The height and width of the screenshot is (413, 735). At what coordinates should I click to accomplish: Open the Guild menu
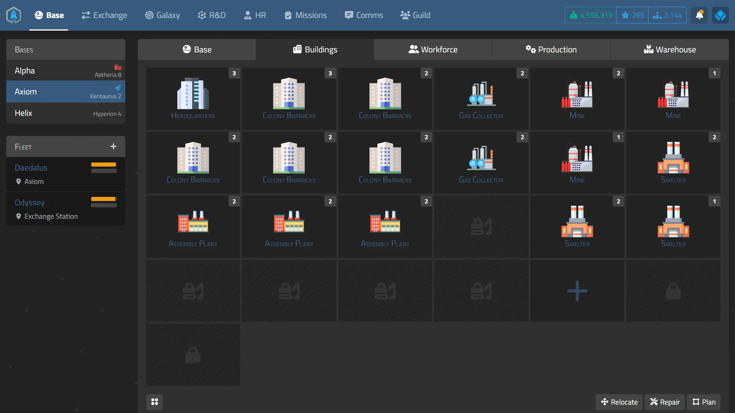415,15
